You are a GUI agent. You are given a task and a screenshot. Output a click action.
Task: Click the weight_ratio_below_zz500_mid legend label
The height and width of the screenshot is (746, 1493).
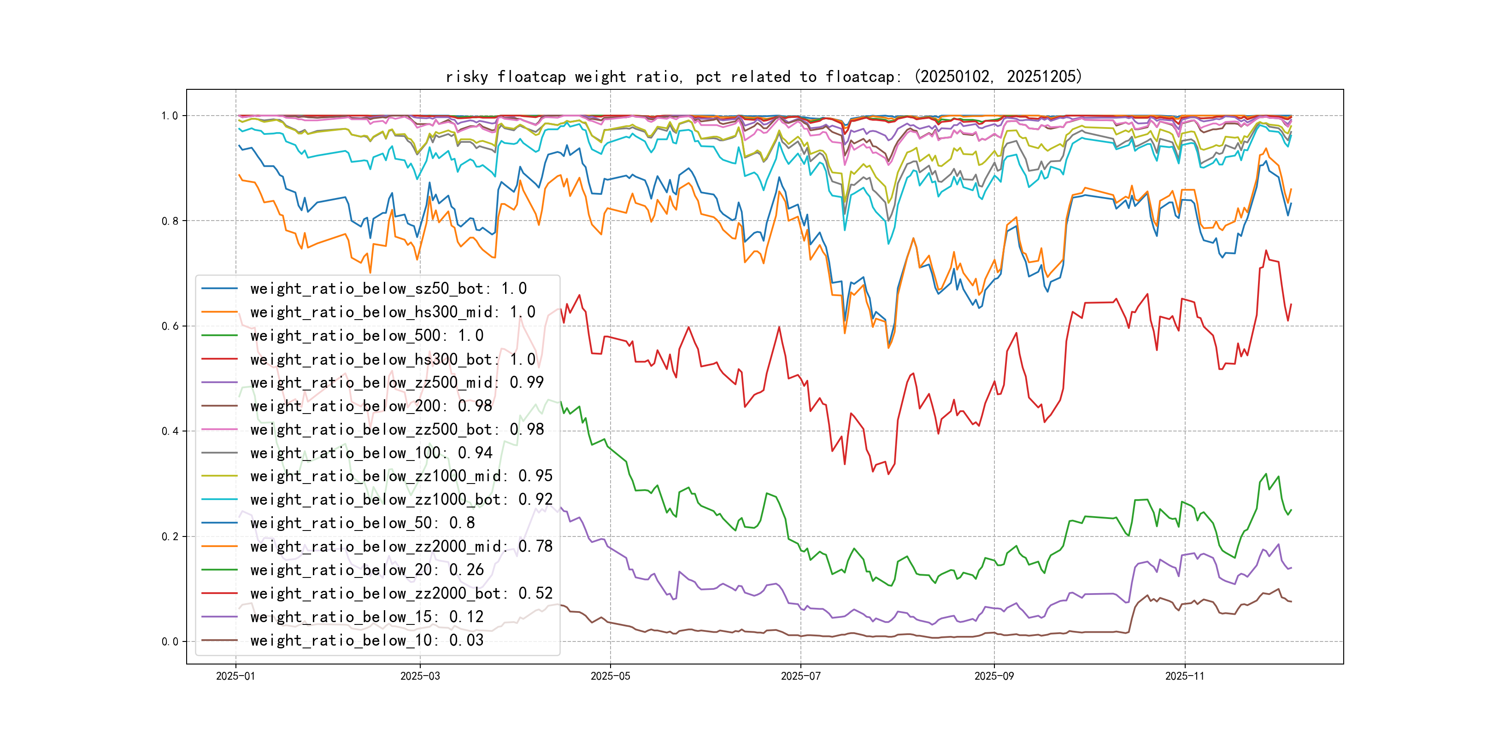[396, 382]
